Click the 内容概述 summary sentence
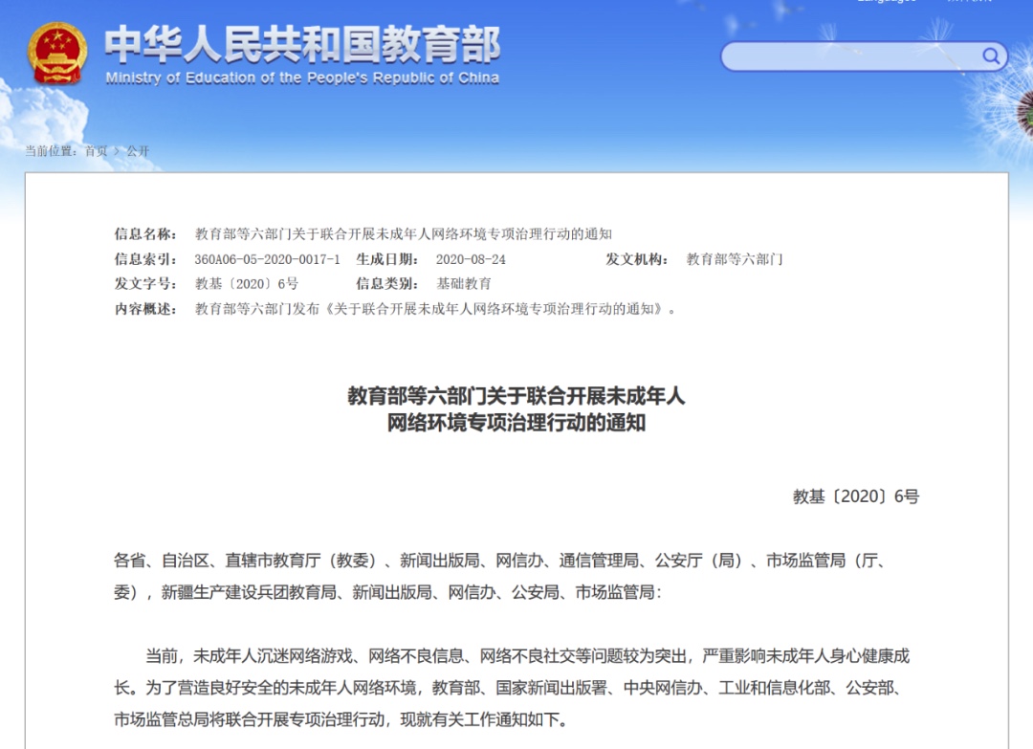The height and width of the screenshot is (749, 1033). 435,309
